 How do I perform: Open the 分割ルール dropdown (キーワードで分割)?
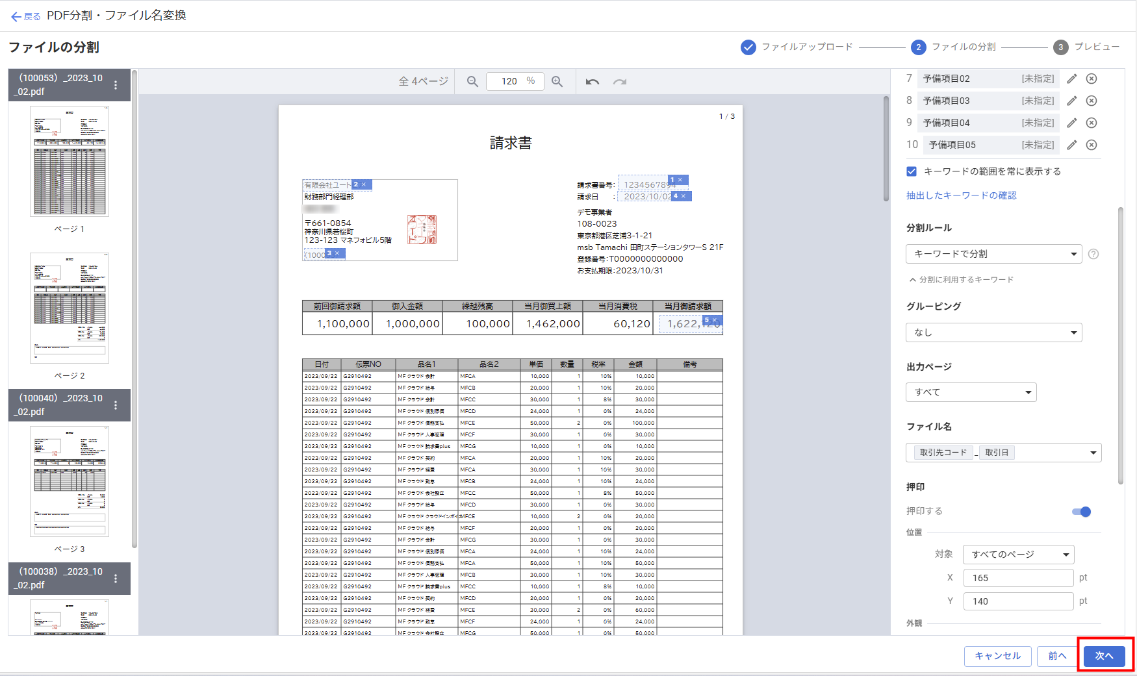[993, 254]
